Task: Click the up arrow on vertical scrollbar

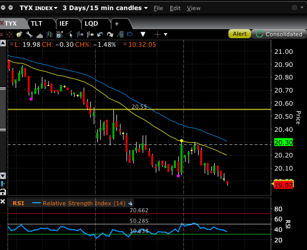Action: (x=3, y=43)
